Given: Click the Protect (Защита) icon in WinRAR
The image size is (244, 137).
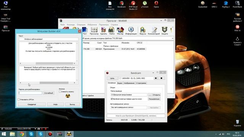Looking at the screenshot, I should (164, 30).
